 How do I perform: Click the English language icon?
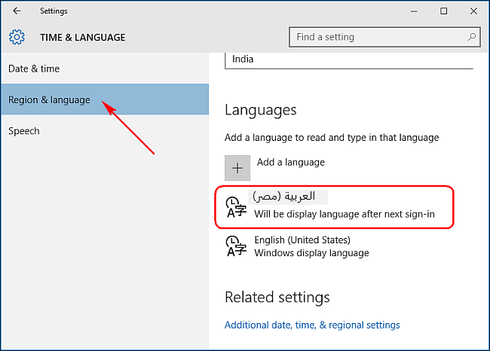pyautogui.click(x=236, y=246)
